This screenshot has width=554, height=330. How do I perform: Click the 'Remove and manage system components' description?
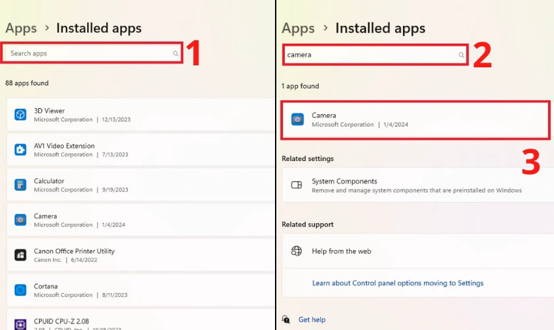(x=417, y=190)
